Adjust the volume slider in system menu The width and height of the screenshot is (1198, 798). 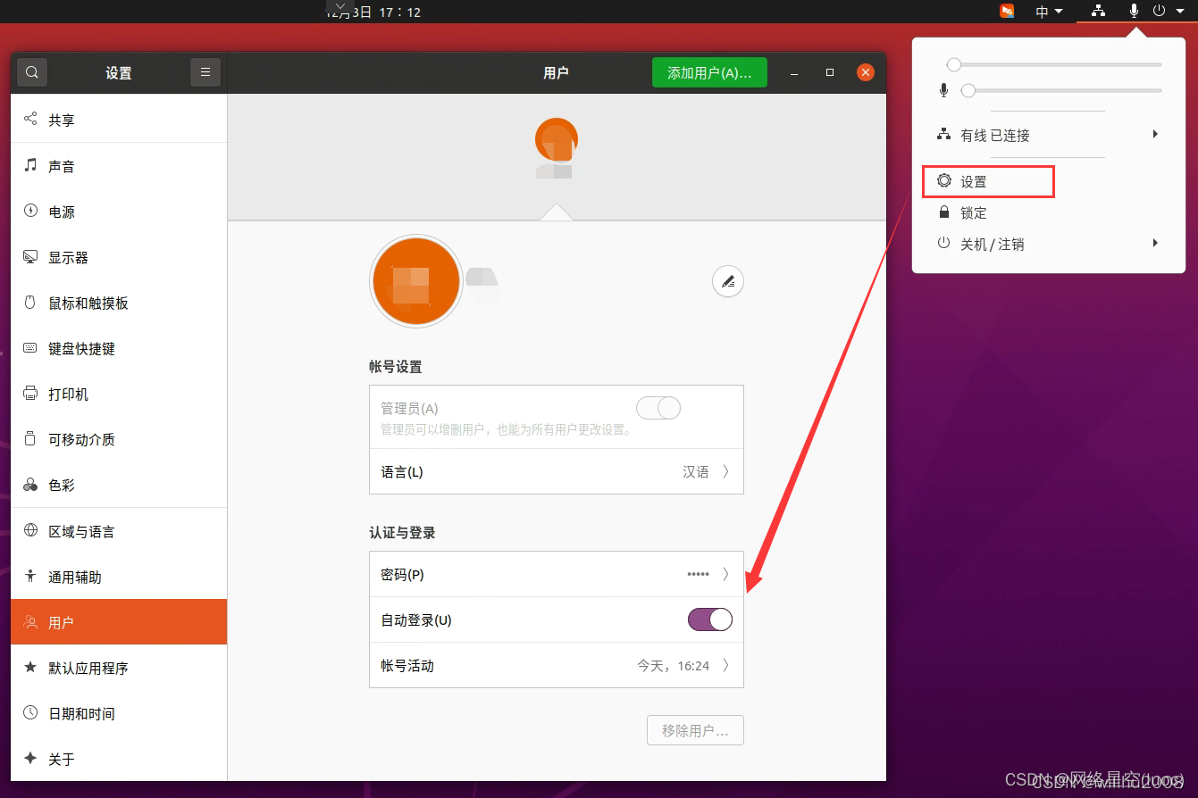(1054, 64)
